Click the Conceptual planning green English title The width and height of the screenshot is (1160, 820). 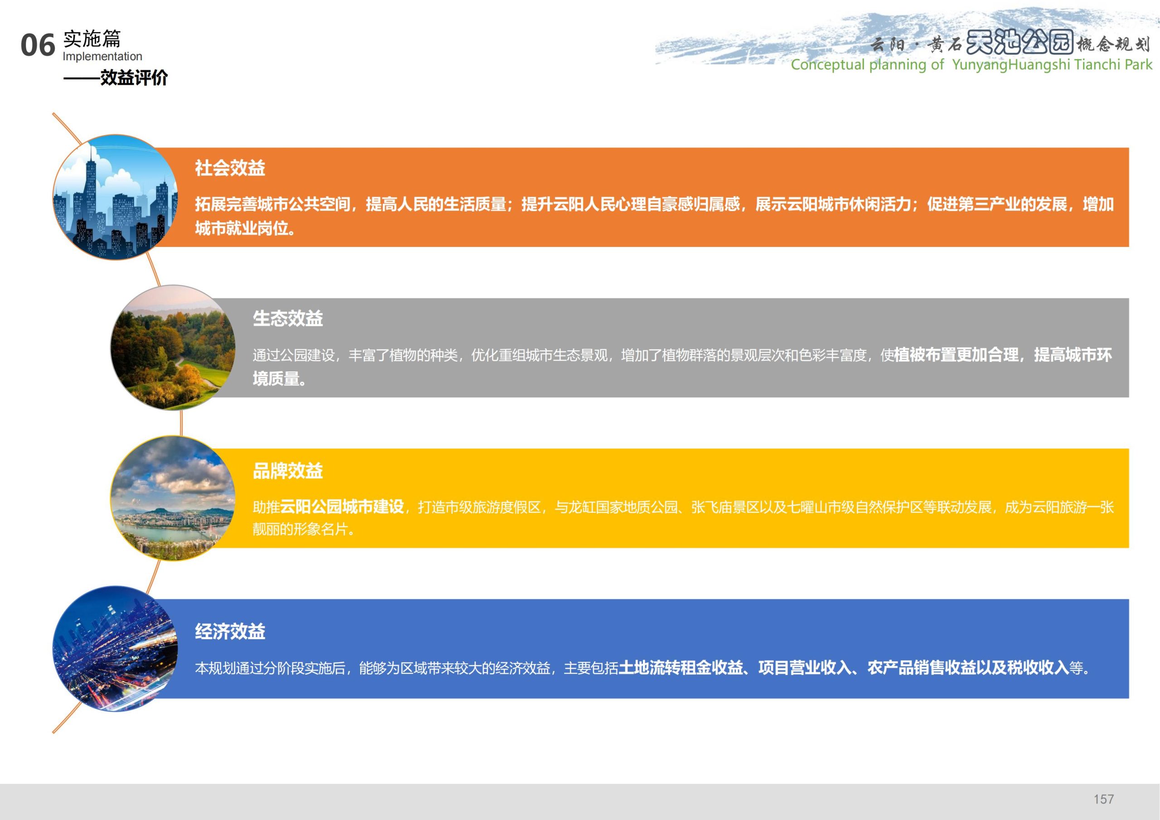click(971, 65)
